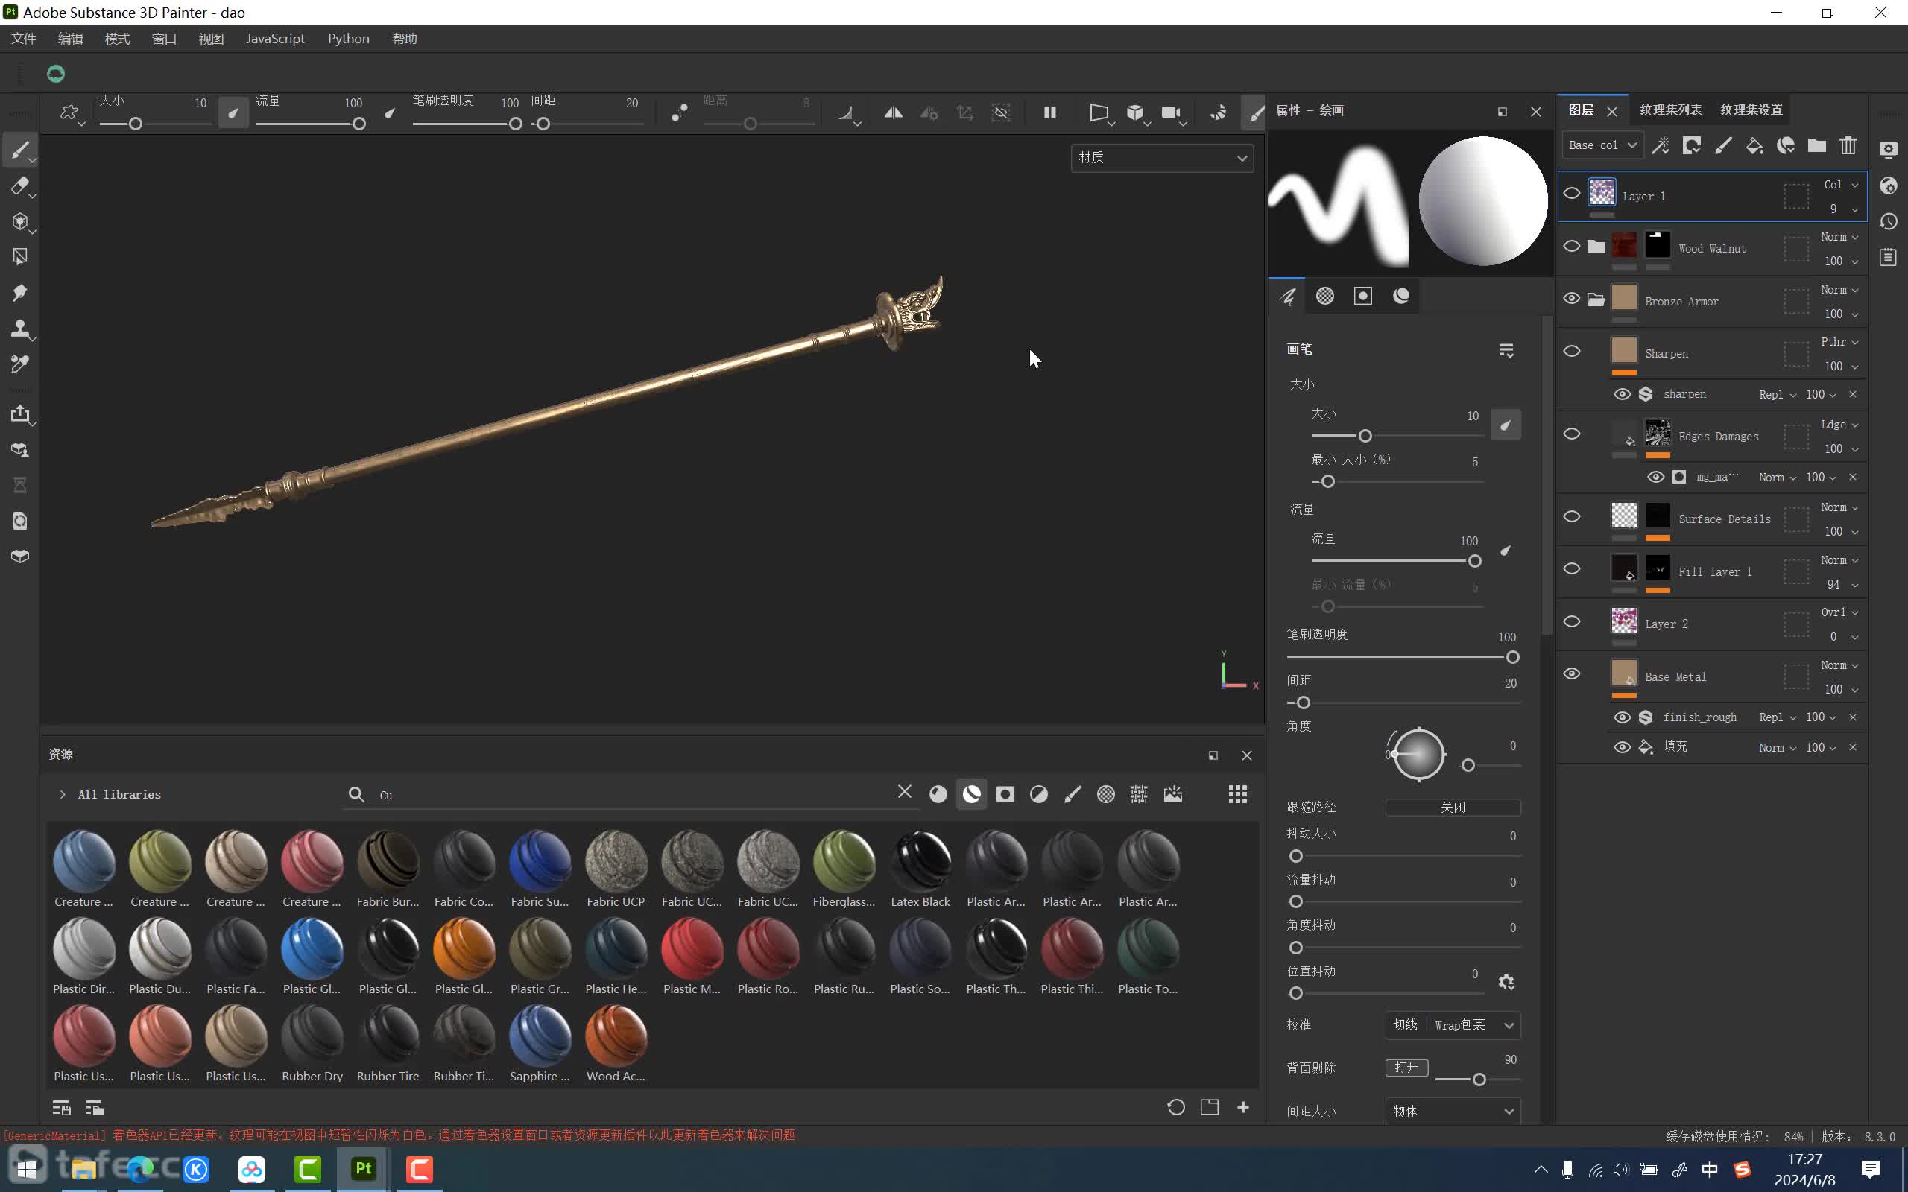1908x1192 pixels.
Task: Open the alpha tab in brush properties
Action: click(1325, 296)
